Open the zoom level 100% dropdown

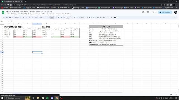(18, 17)
